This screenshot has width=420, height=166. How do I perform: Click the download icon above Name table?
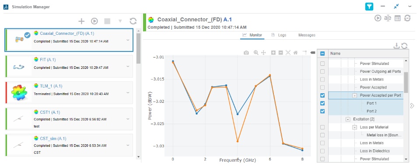[x=396, y=46]
